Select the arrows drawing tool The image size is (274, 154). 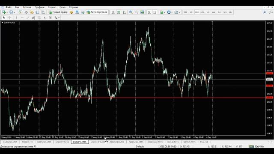click(56, 18)
